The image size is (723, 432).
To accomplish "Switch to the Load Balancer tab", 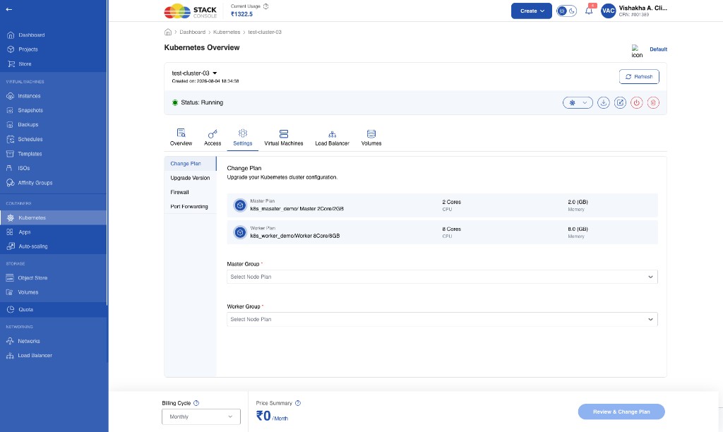I will pos(332,138).
